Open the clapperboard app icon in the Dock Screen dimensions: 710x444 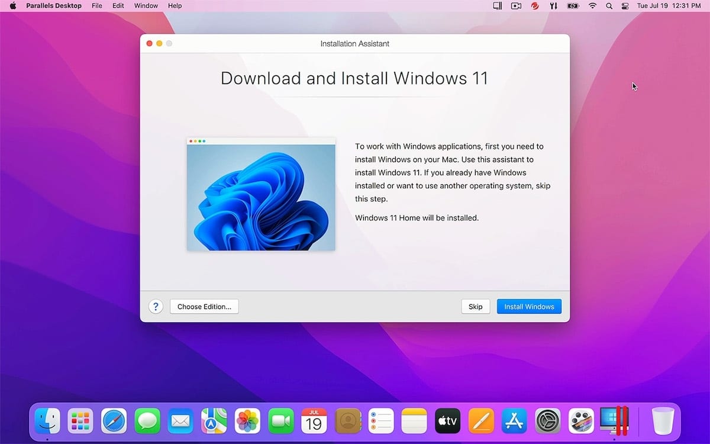(x=582, y=421)
